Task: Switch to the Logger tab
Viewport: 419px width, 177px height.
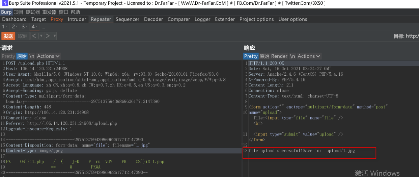Action: pyautogui.click(x=202, y=19)
